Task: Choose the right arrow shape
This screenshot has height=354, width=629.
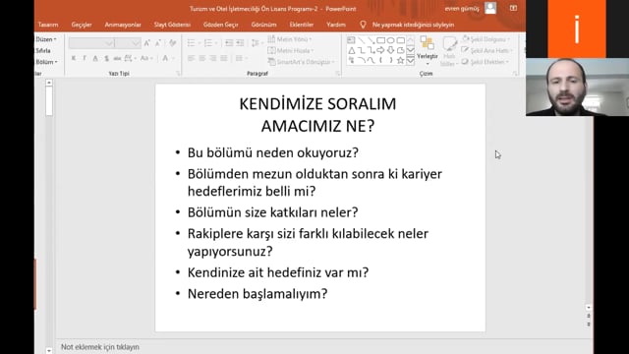Action: click(380, 50)
